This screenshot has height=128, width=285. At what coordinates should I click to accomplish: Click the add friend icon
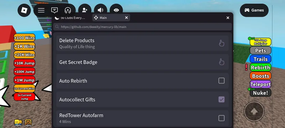85,10
